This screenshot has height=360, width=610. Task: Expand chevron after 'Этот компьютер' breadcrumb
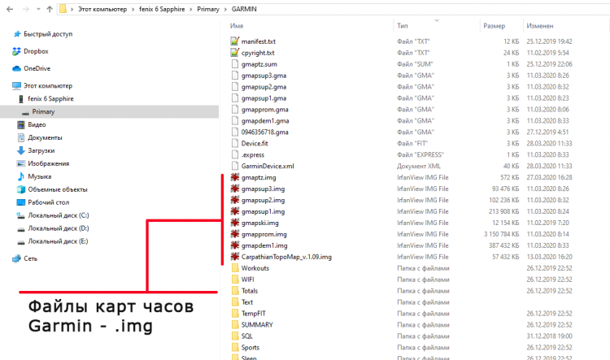[133, 9]
